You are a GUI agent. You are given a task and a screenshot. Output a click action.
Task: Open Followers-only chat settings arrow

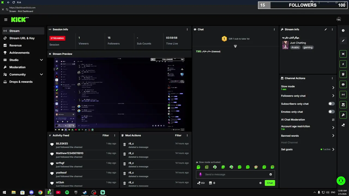click(x=333, y=96)
